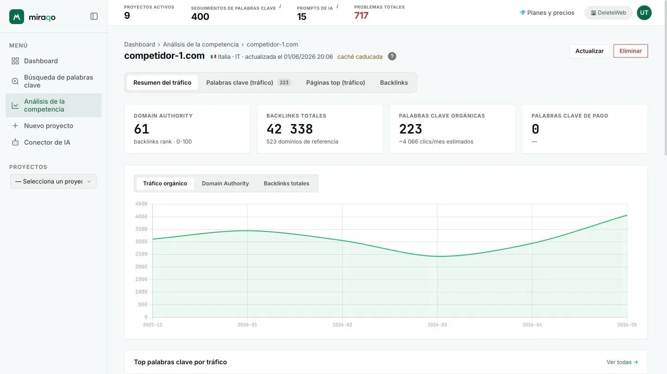Click competidor-1.com in the breadcrumb

[x=272, y=44]
